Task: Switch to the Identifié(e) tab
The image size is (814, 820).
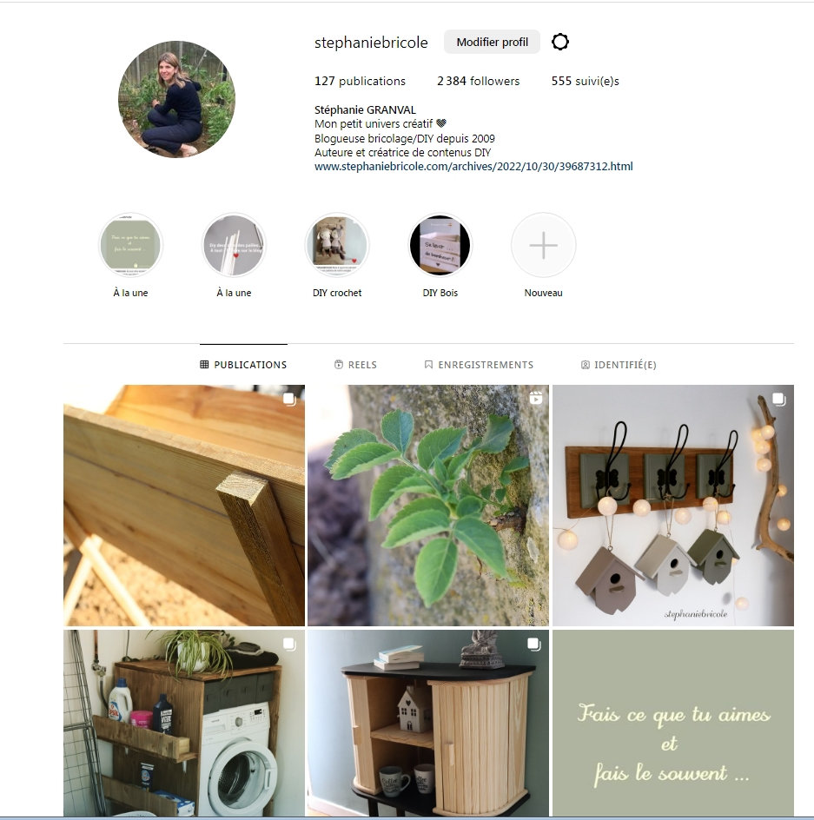Action: [x=619, y=365]
